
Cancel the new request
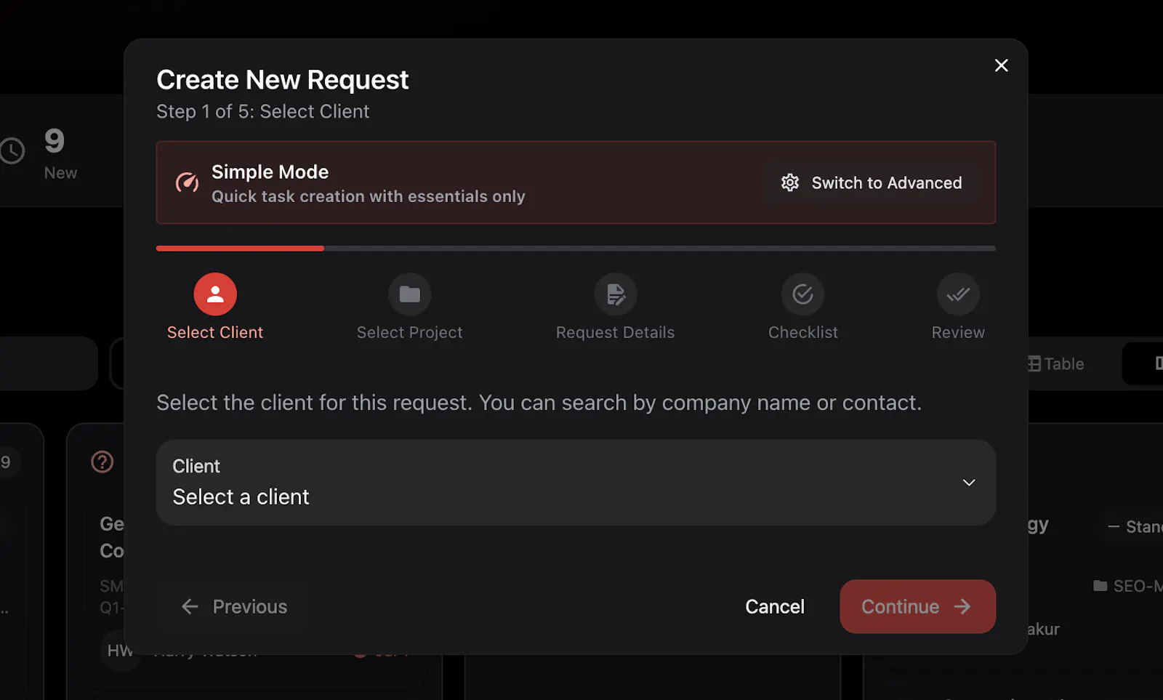point(775,606)
